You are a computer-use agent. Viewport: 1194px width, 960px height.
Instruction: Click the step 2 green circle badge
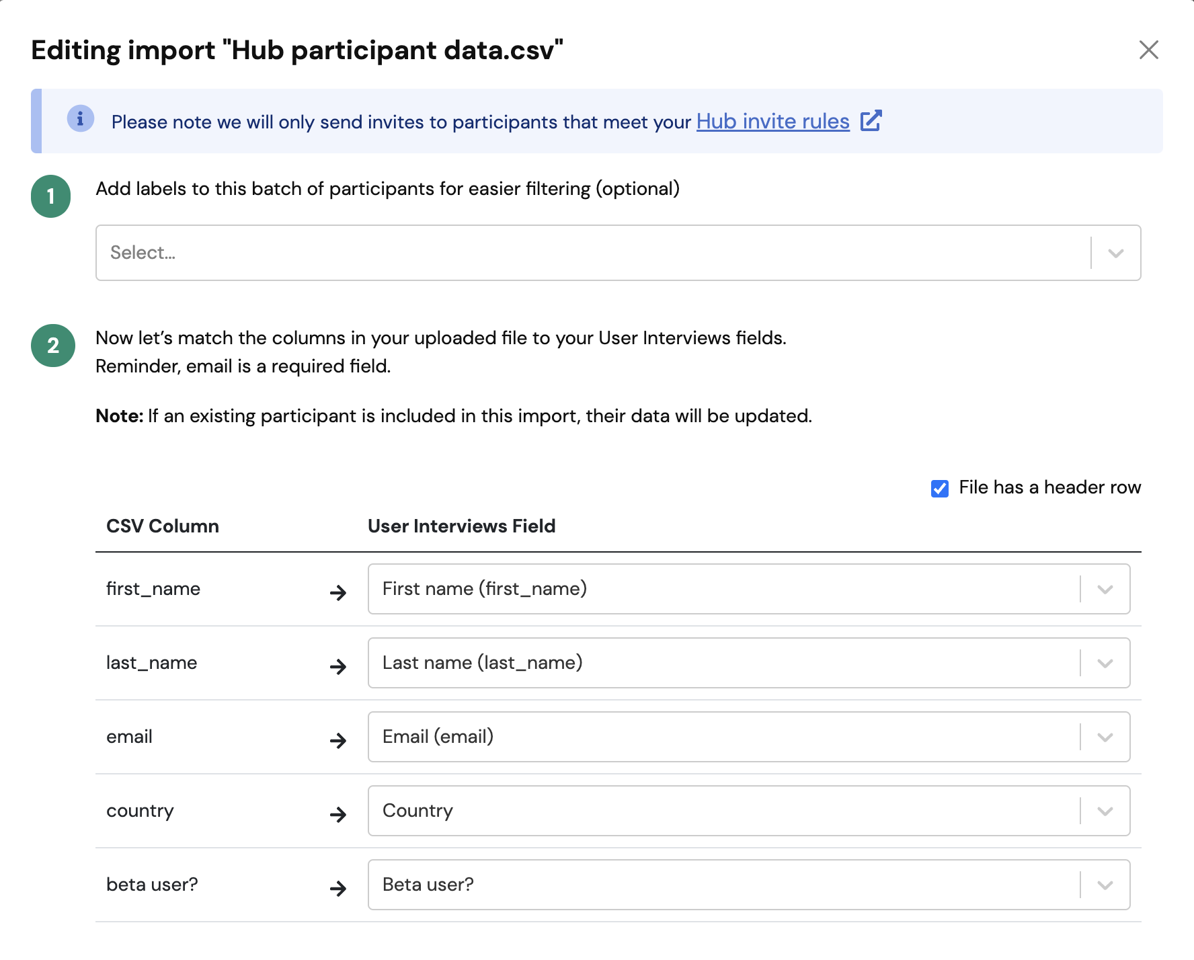pyautogui.click(x=52, y=346)
